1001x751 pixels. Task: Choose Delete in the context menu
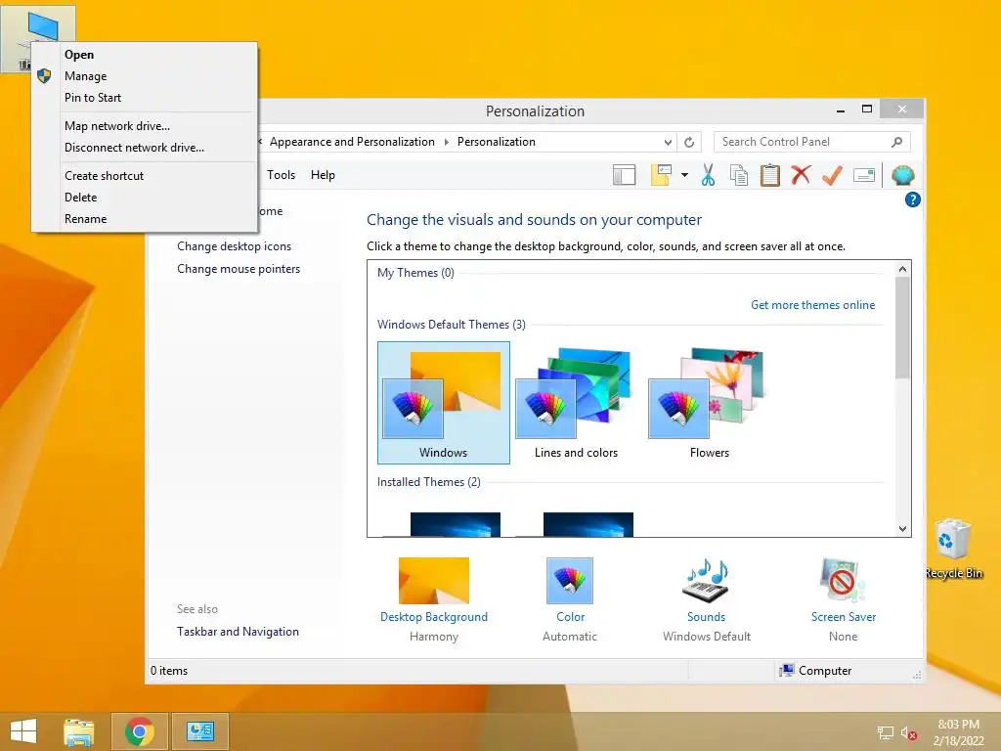(145, 198)
